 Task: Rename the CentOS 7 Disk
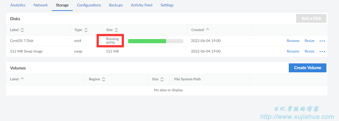tap(293, 41)
